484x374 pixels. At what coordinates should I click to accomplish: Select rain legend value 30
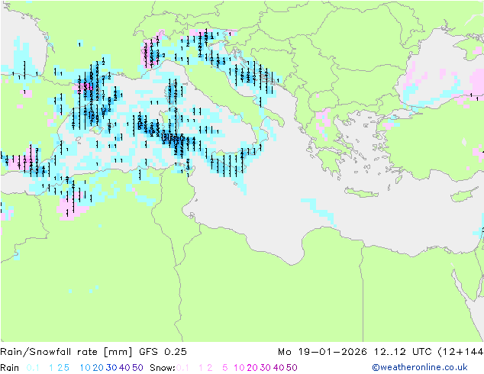(x=111, y=368)
